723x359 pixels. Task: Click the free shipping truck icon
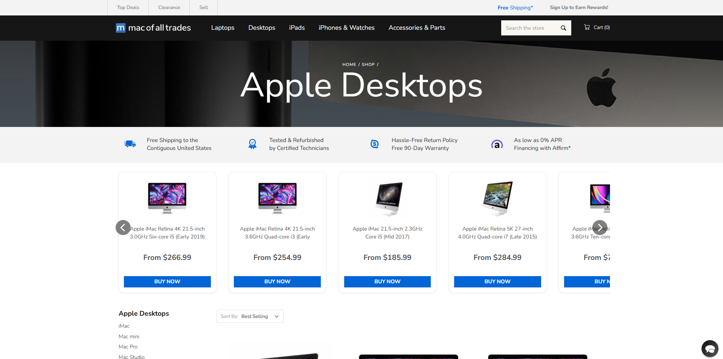130,144
